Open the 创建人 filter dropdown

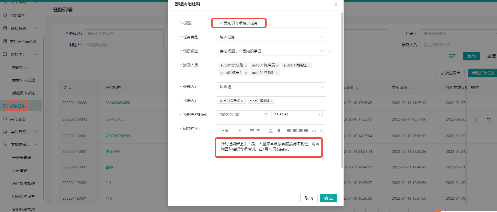124,45
